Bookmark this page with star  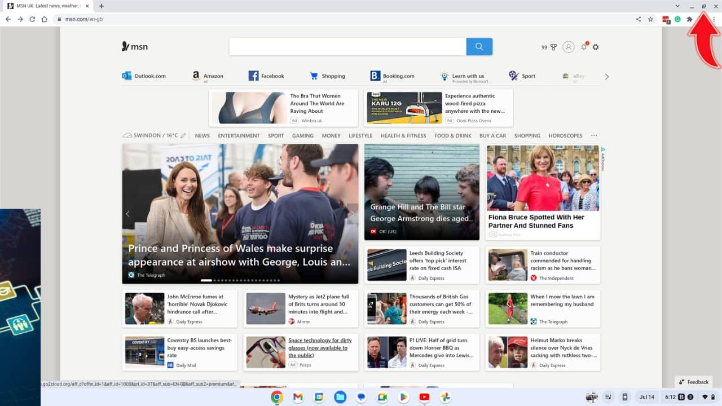(x=650, y=19)
